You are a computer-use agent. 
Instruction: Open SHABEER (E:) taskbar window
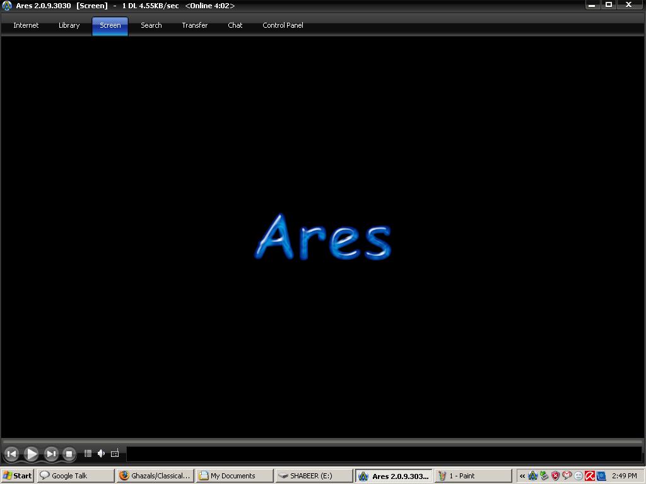click(314, 476)
